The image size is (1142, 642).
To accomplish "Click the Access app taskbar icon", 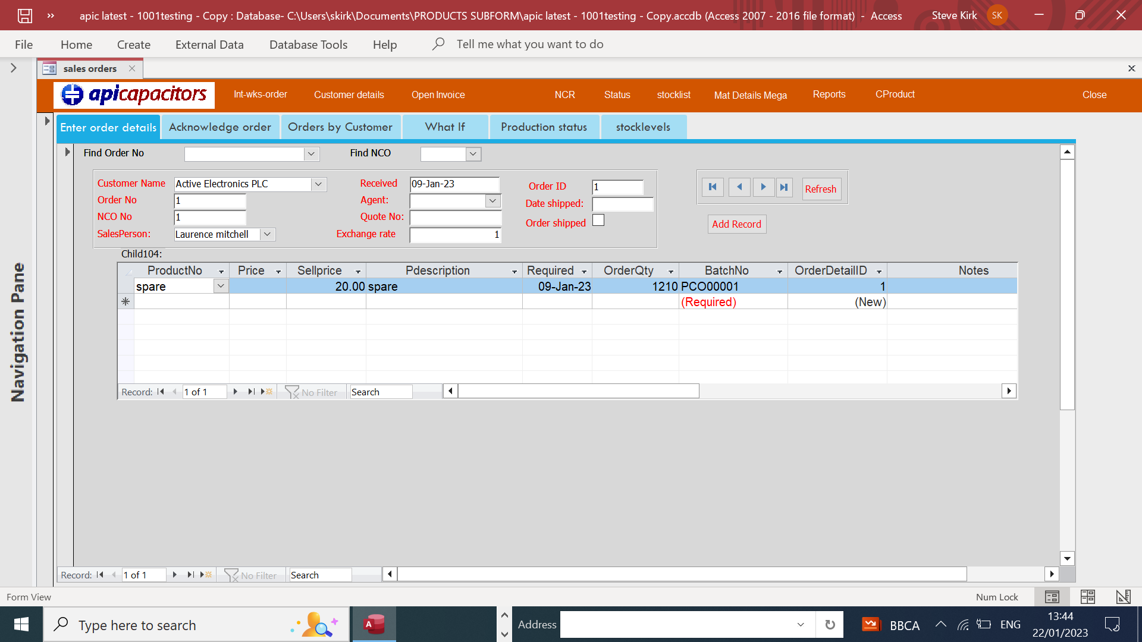I will point(374,624).
